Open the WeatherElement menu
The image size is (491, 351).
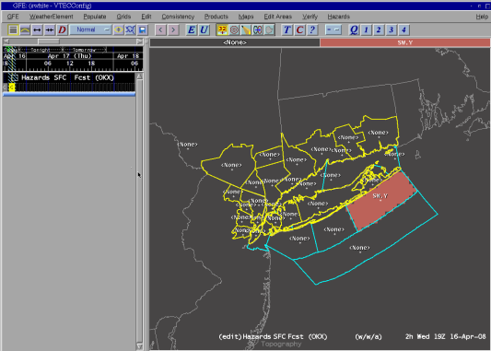pos(51,17)
